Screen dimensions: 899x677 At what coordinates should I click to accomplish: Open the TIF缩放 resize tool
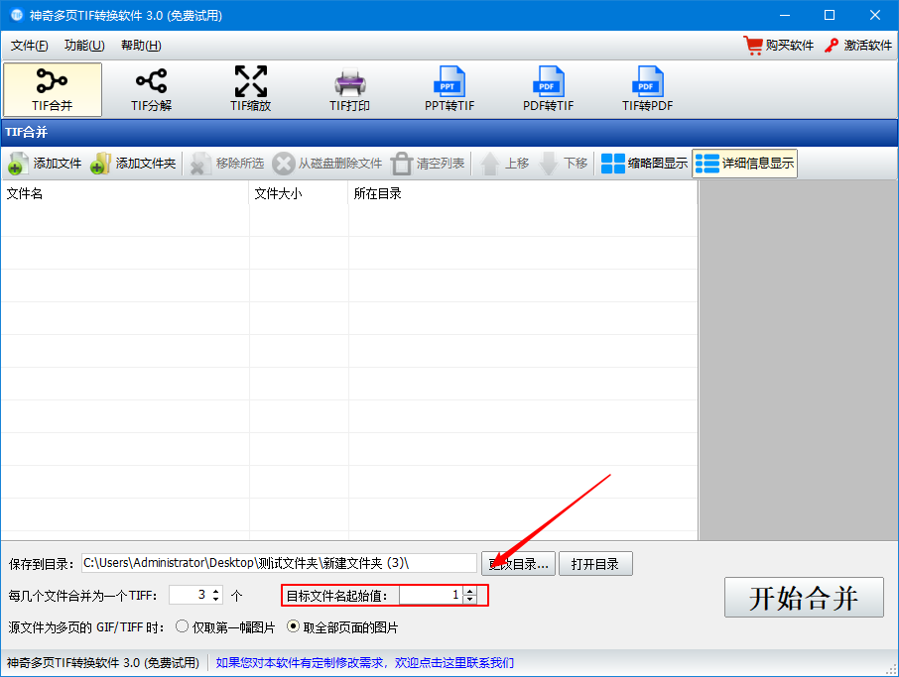click(251, 90)
